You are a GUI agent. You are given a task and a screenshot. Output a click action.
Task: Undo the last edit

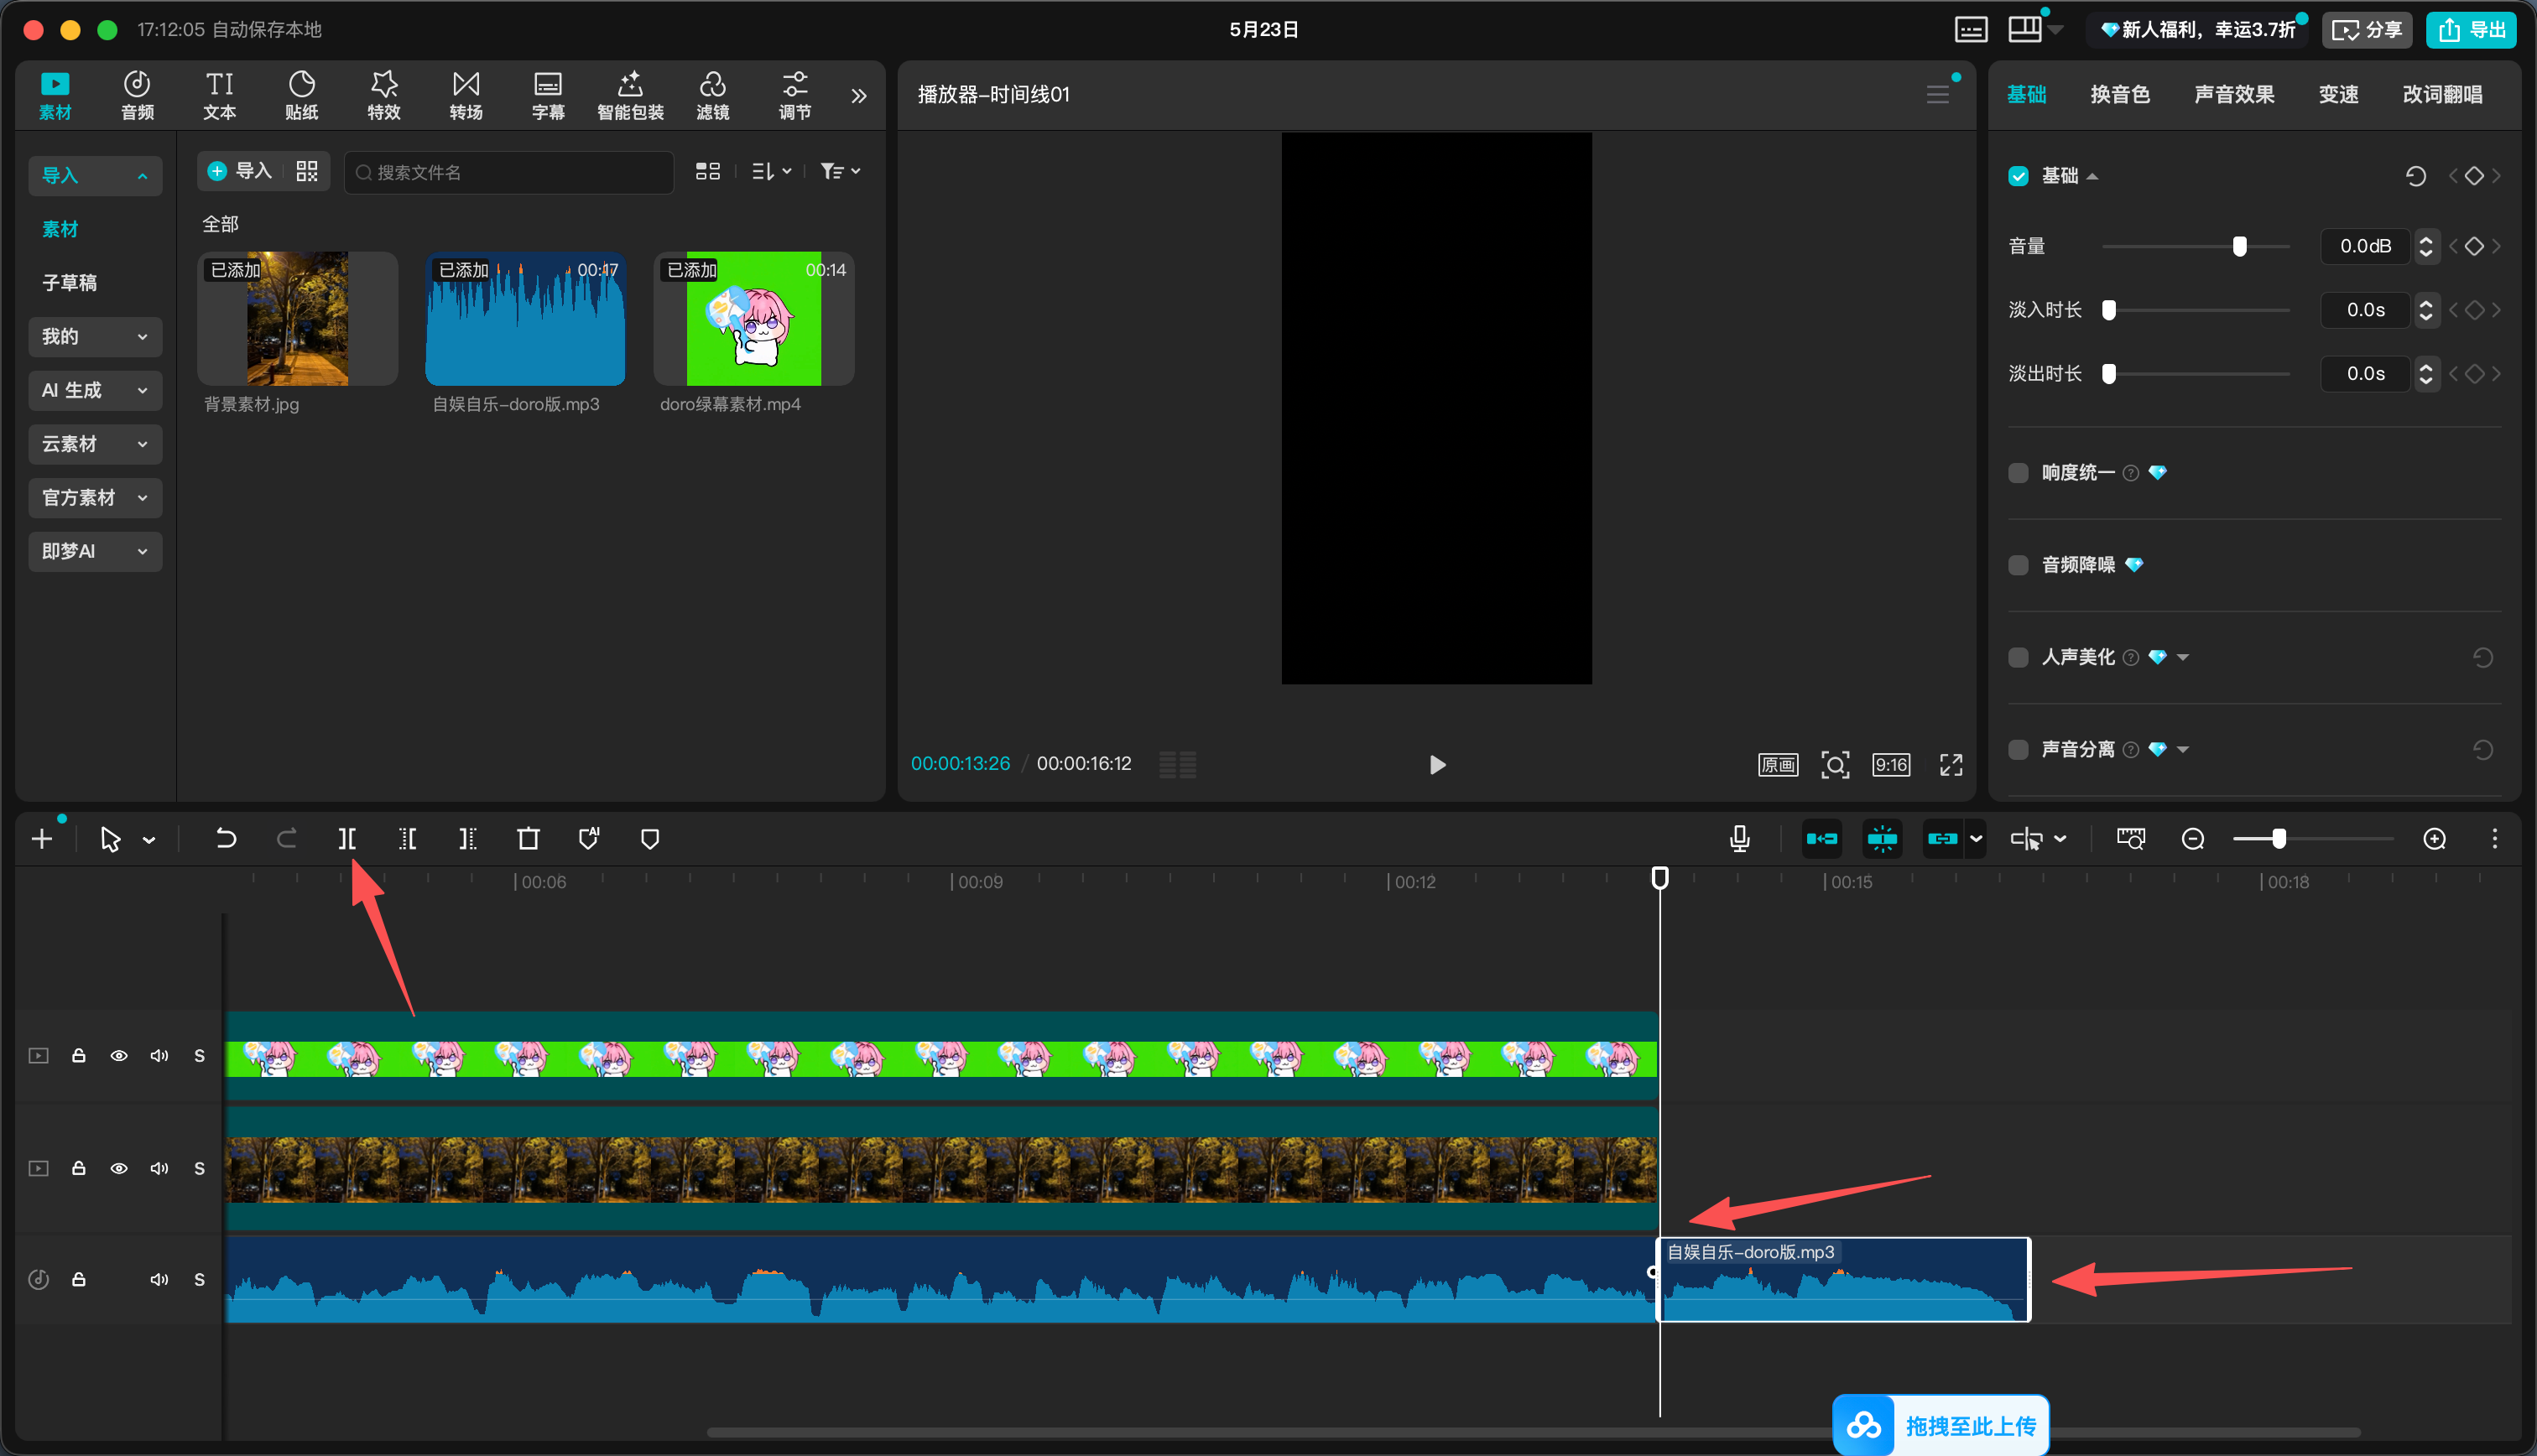[x=226, y=839]
